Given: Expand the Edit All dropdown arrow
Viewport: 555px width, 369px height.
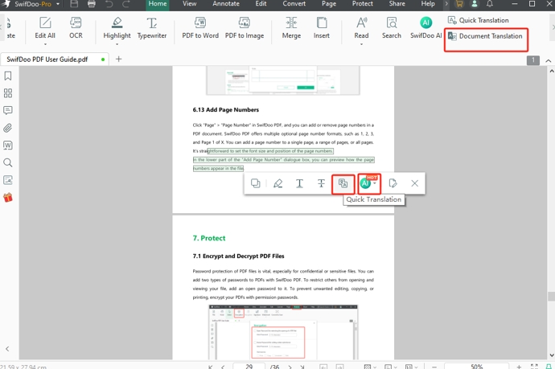Looking at the screenshot, I should click(45, 44).
